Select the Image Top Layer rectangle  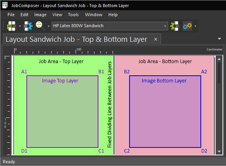point(63,112)
